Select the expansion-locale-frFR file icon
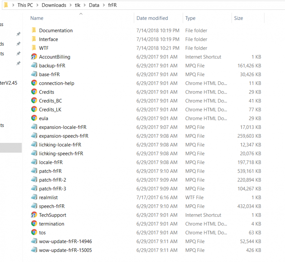The image size is (285, 262). click(x=34, y=127)
